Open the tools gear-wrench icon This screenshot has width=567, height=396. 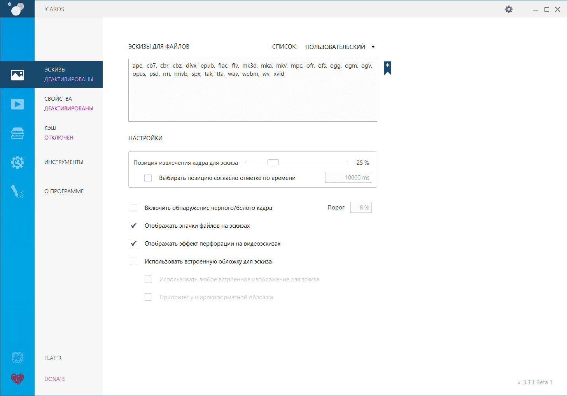(x=17, y=162)
